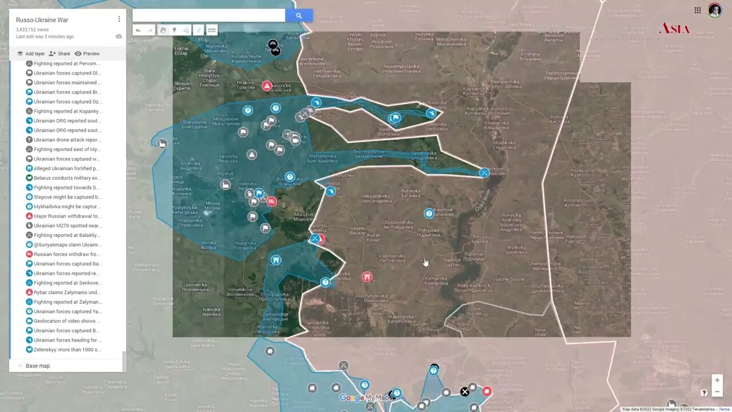Viewport: 732px width, 412px height.
Task: Open the Google account avatar
Action: pyautogui.click(x=715, y=10)
